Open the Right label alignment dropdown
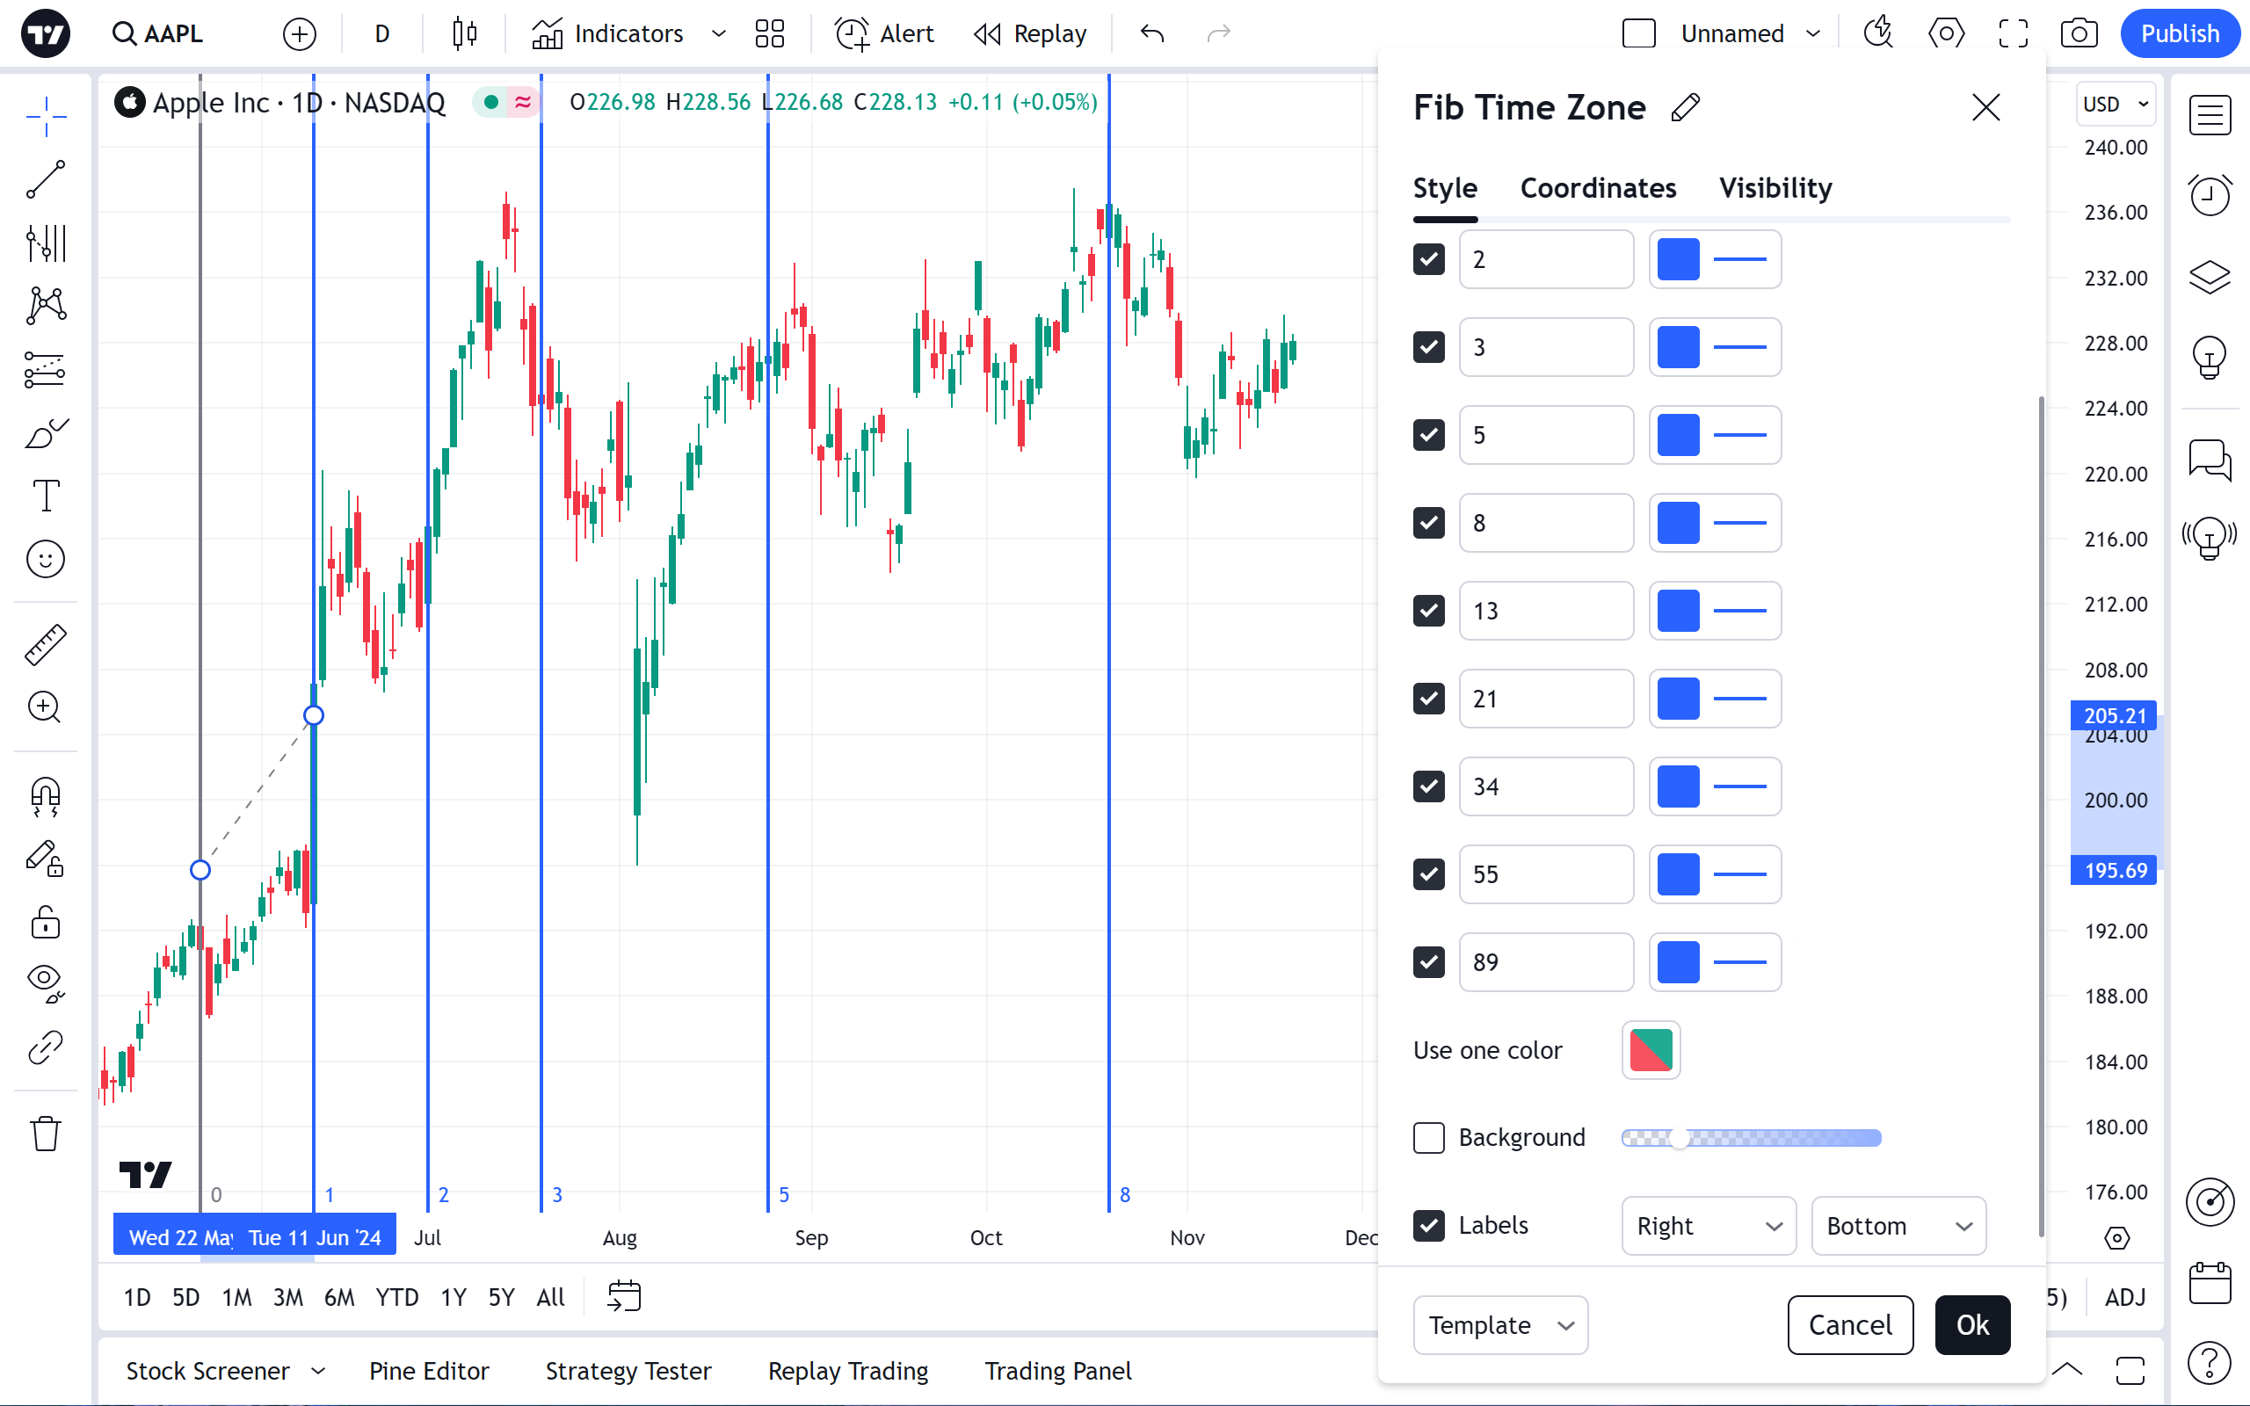Image resolution: width=2250 pixels, height=1406 pixels. point(1708,1226)
